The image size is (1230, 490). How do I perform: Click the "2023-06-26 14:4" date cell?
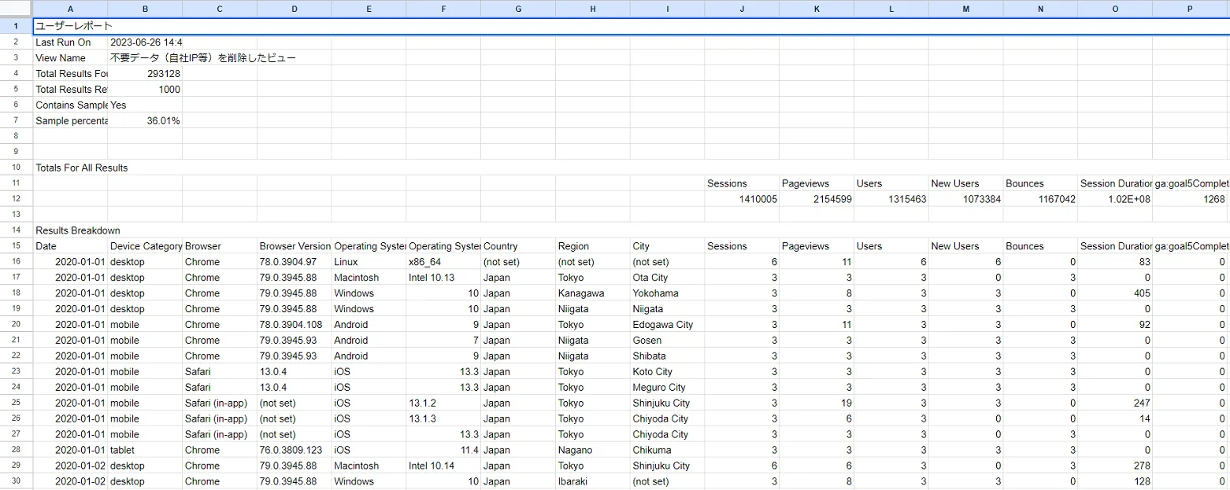(x=144, y=42)
